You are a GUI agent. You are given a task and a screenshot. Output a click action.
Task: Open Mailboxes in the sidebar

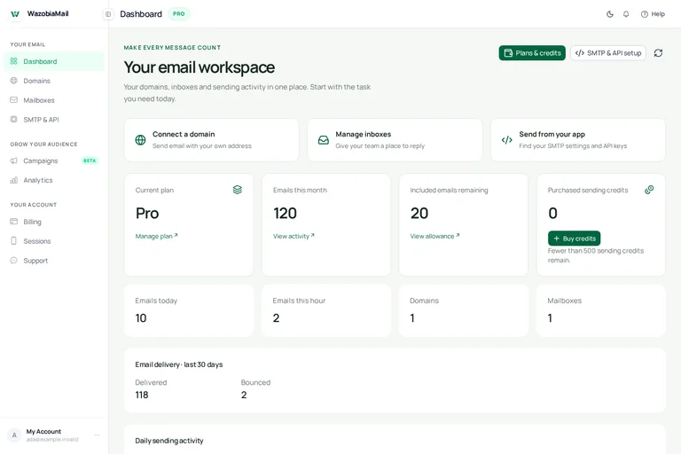(x=54, y=100)
